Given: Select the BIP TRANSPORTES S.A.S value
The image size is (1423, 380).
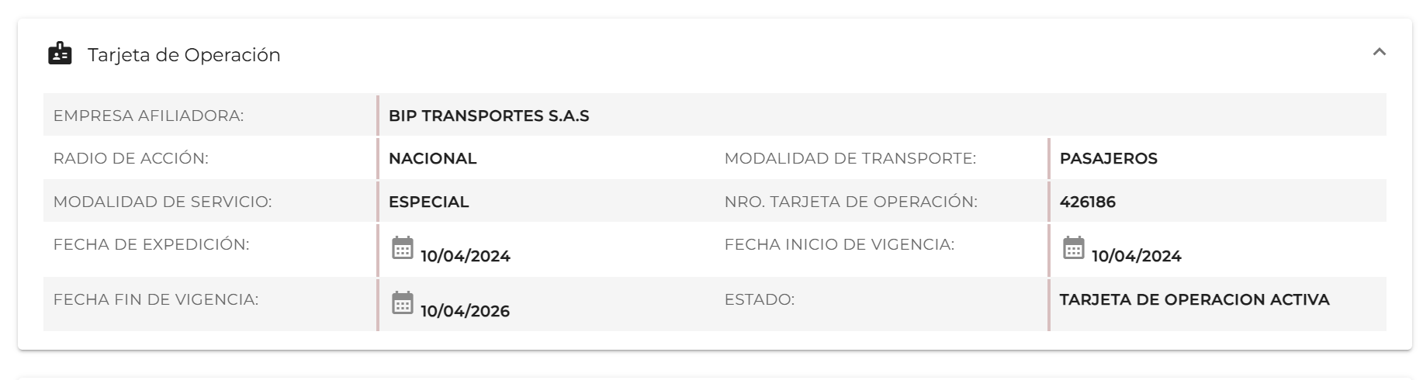Looking at the screenshot, I should tap(489, 116).
